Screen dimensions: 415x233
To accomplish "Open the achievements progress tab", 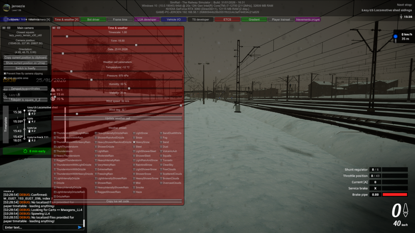I will (x=308, y=19).
